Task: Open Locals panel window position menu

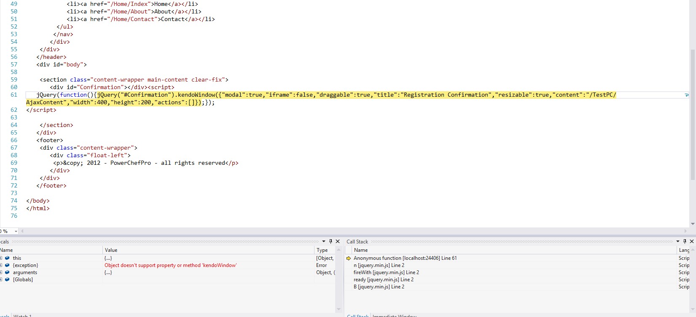Action: coord(324,241)
